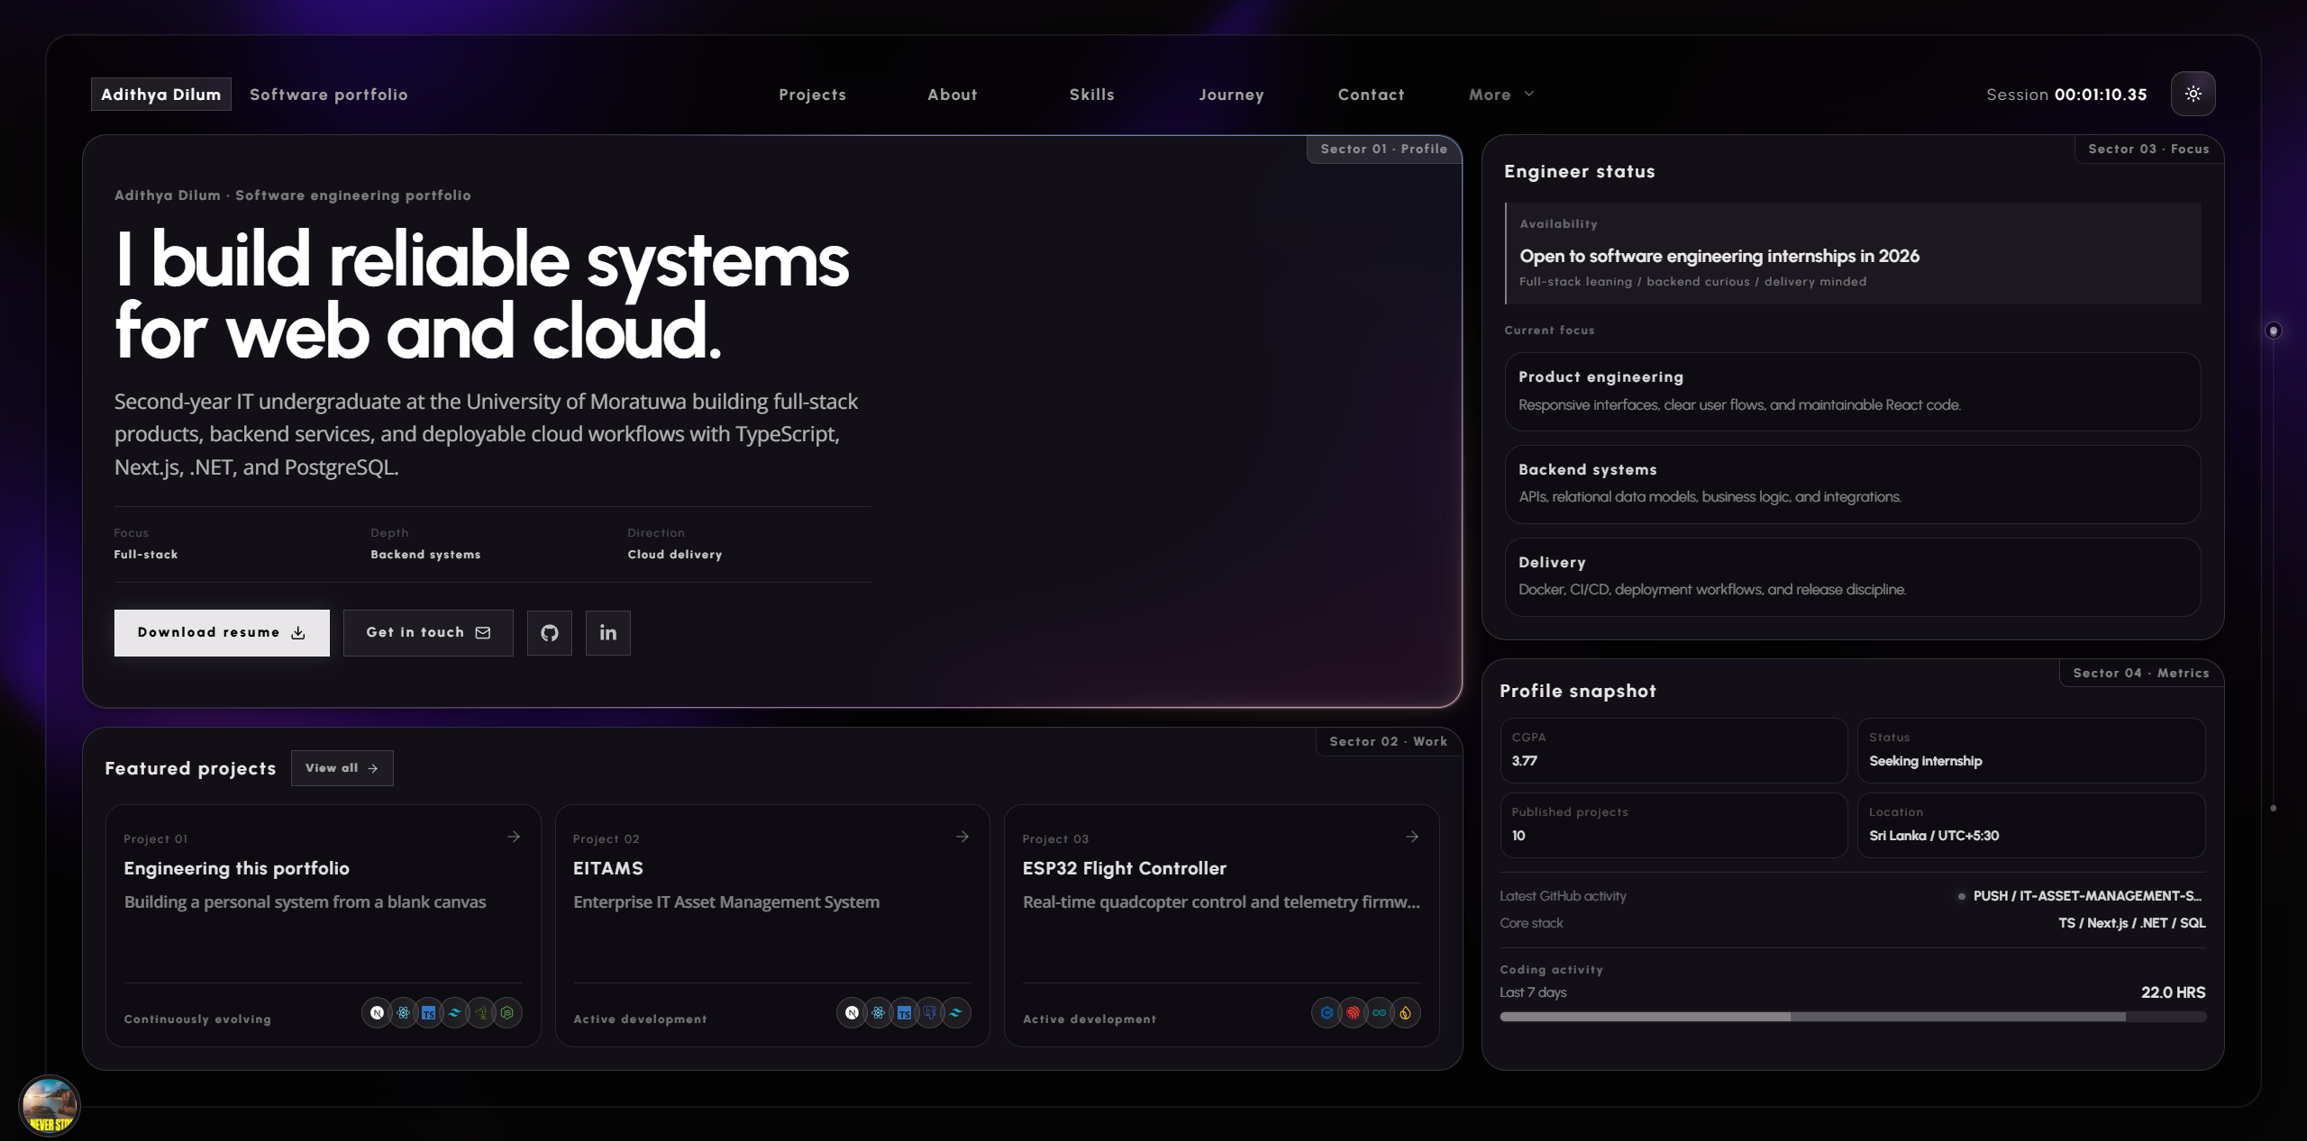Select the active section marker dot on right rail
This screenshot has height=1141, width=2307.
(x=2274, y=331)
